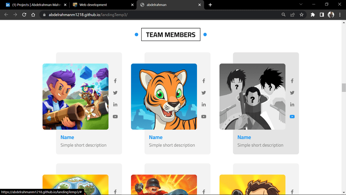This screenshot has width=346, height=195.
Task: Reload the current page
Action: (x=24, y=15)
